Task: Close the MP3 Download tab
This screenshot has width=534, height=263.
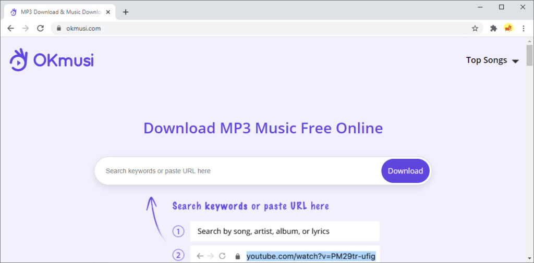Action: click(108, 12)
